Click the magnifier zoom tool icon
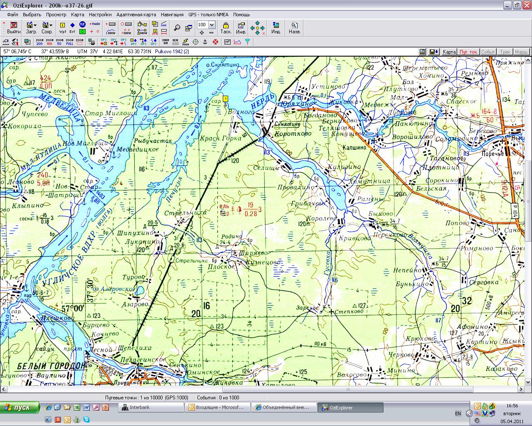The height and width of the screenshot is (426, 532). pos(177,28)
